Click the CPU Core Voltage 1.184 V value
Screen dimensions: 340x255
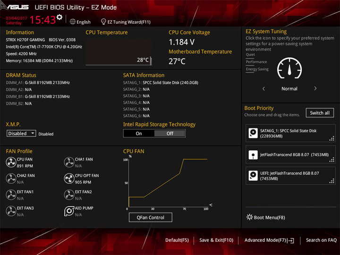coord(182,42)
